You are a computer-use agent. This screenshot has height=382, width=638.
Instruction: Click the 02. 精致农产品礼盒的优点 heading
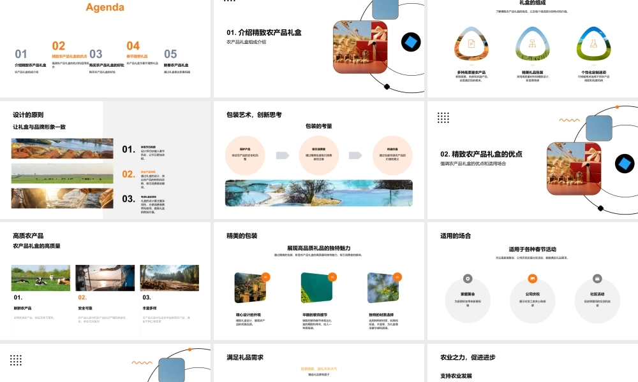[481, 154]
